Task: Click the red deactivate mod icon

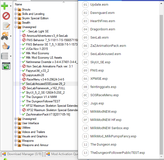Action: (6, 16)
